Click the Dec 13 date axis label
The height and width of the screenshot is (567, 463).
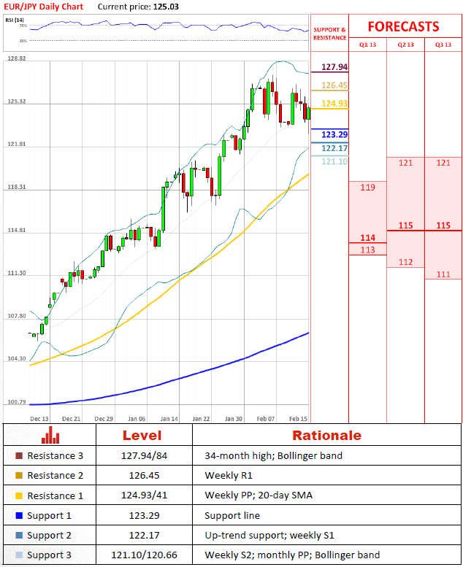[39, 419]
